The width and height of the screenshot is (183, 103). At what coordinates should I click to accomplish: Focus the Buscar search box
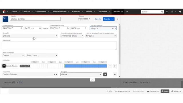[x=151, y=12]
